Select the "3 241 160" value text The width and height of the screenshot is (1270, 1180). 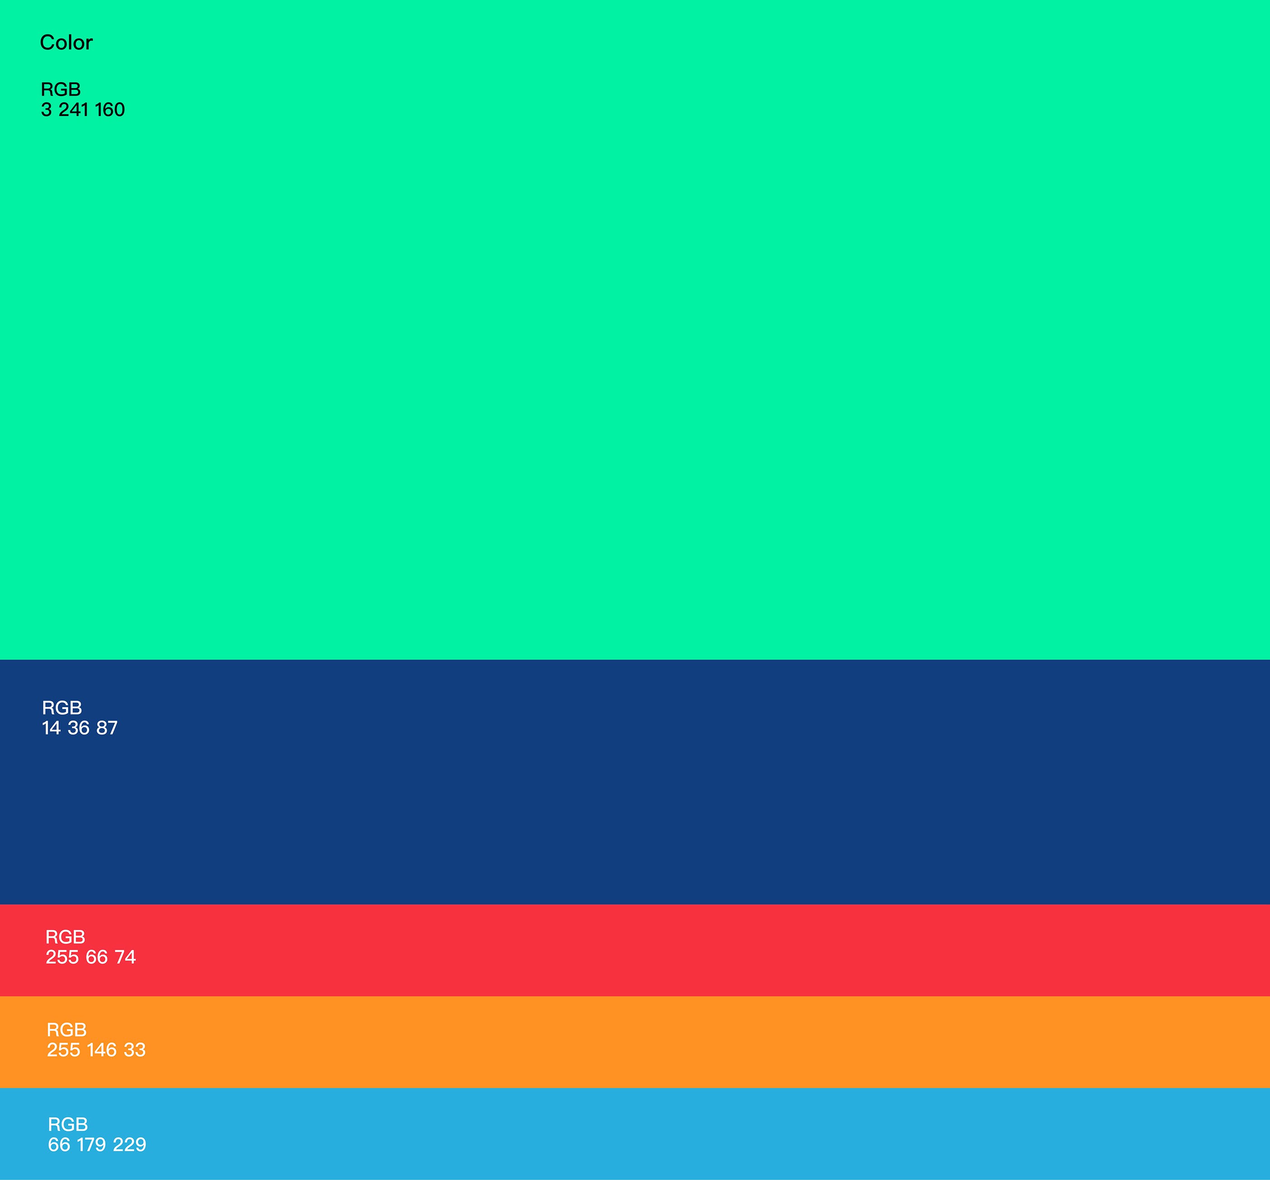(x=83, y=110)
